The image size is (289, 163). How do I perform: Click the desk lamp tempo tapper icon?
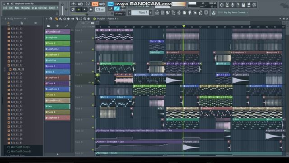200,13
